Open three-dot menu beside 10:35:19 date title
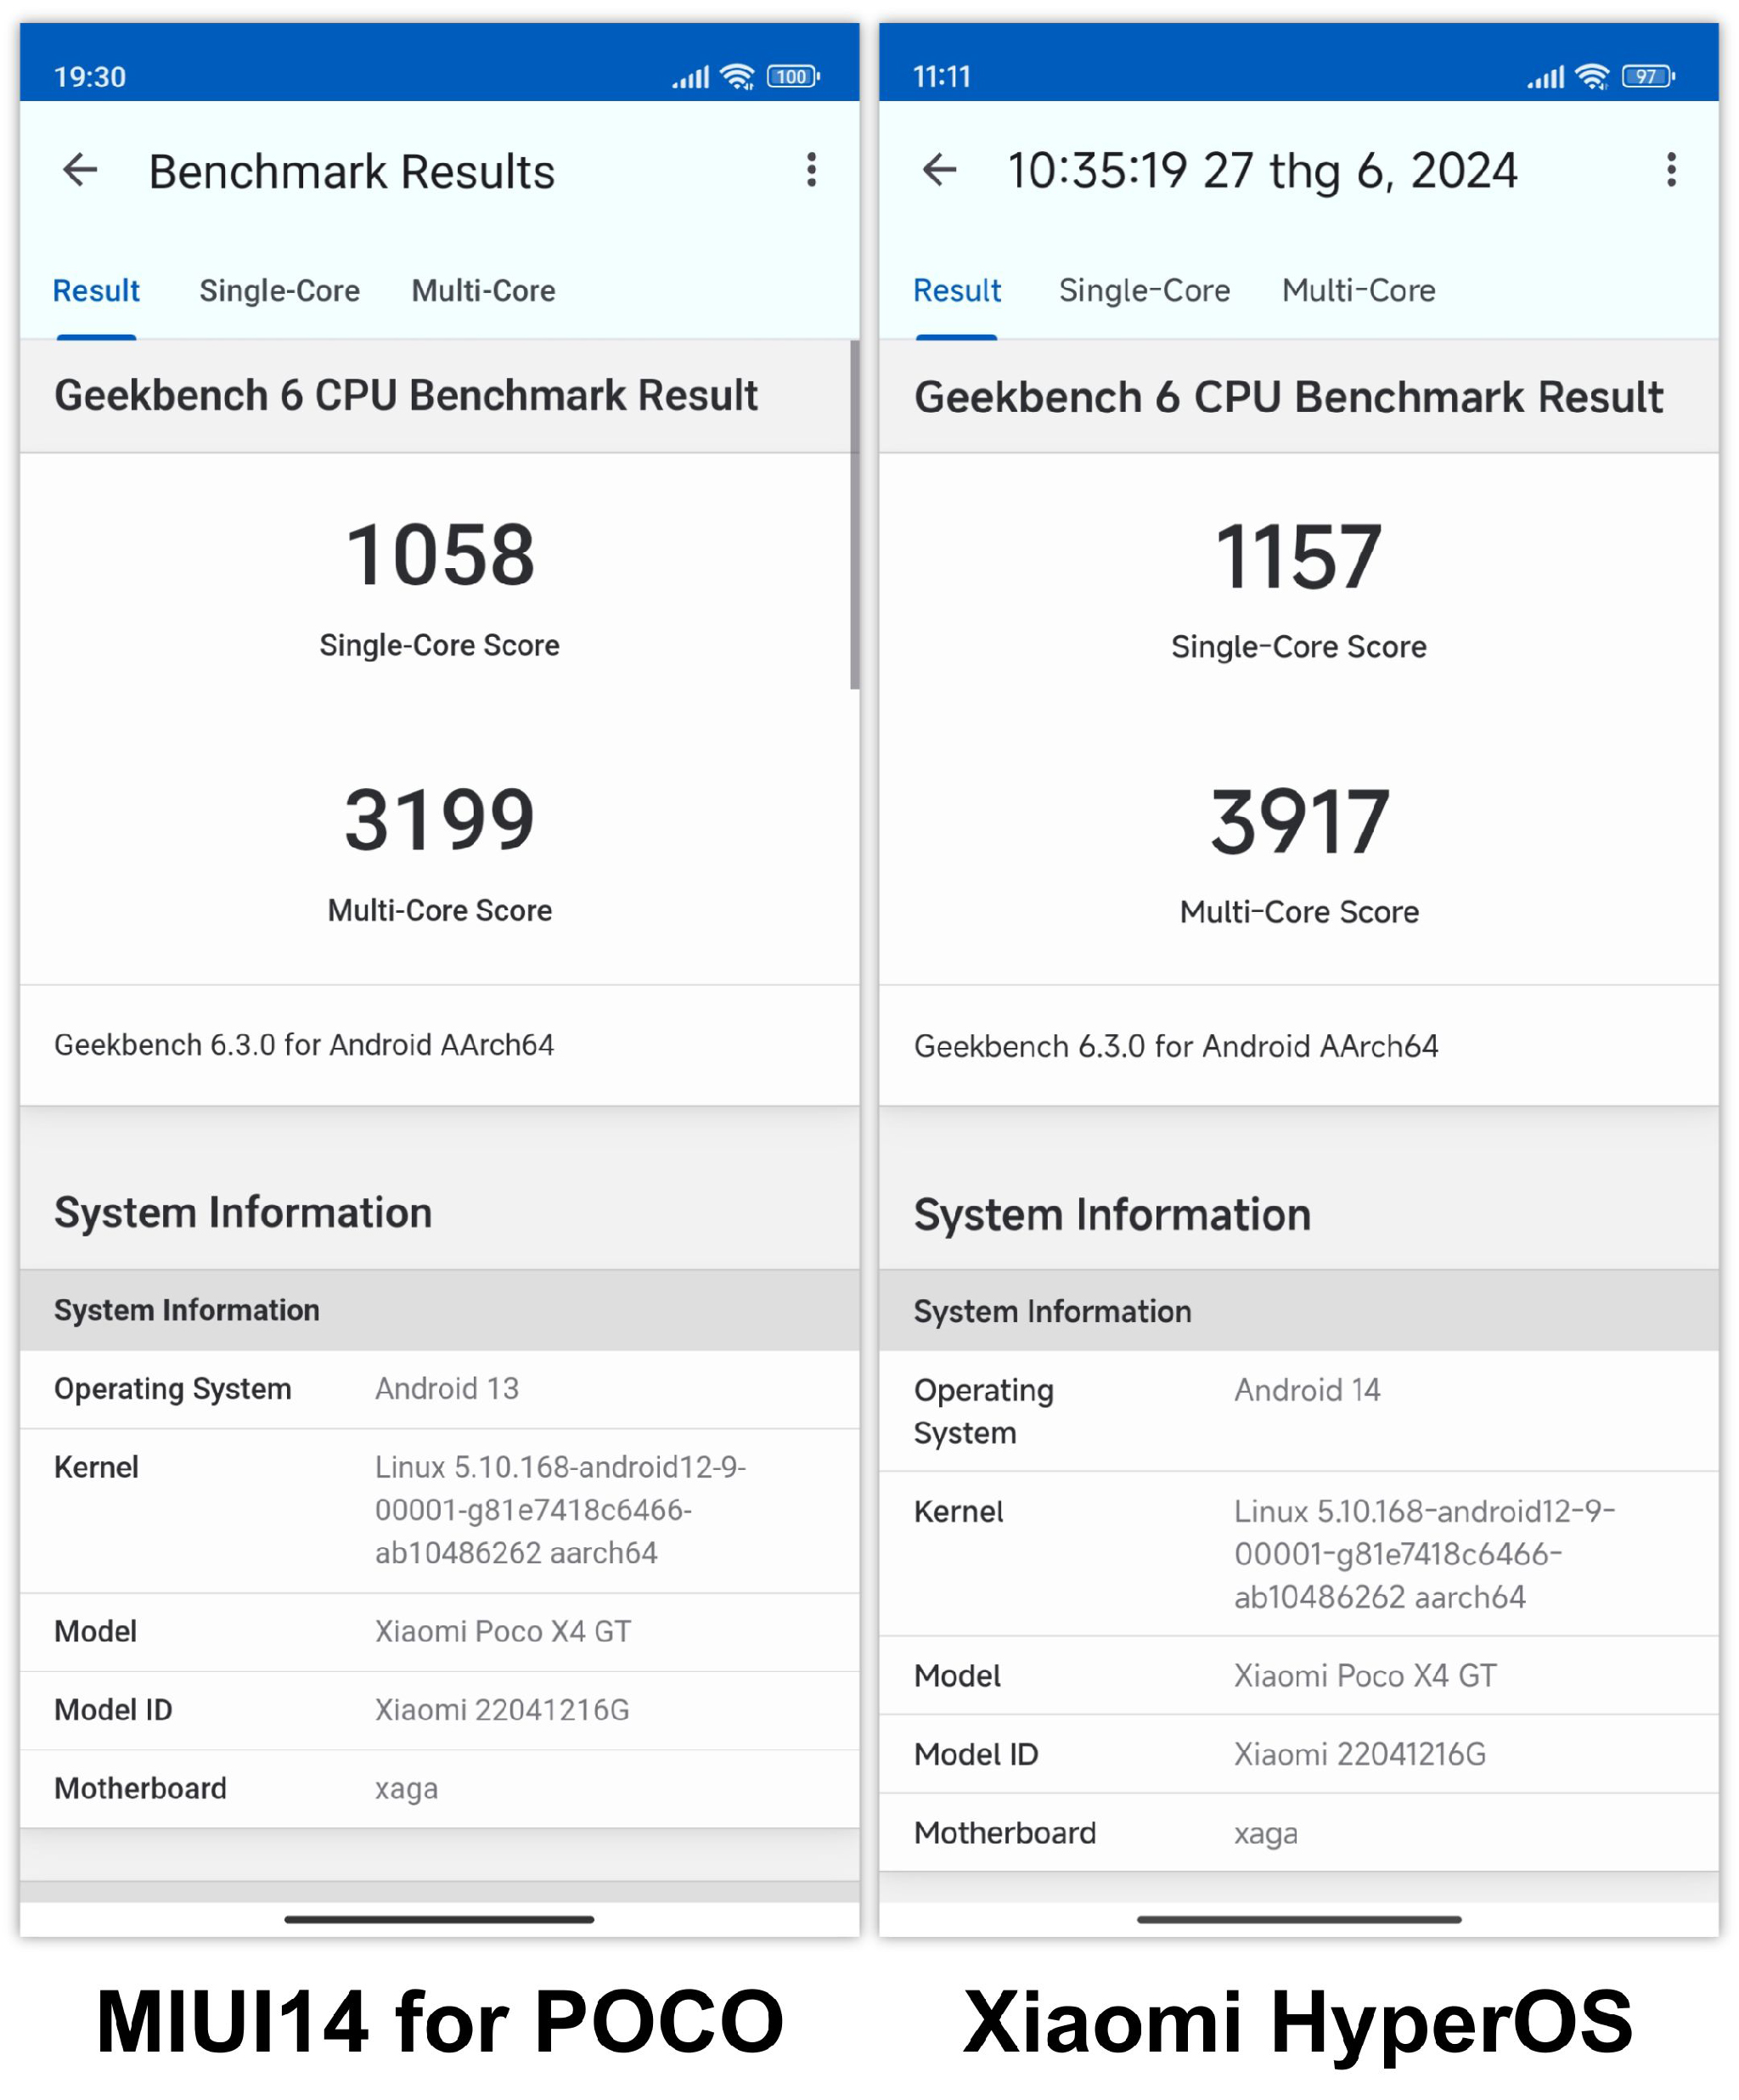 coord(1670,170)
